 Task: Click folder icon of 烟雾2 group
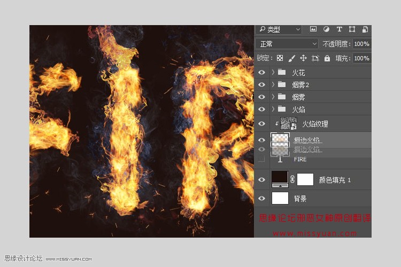point(282,84)
